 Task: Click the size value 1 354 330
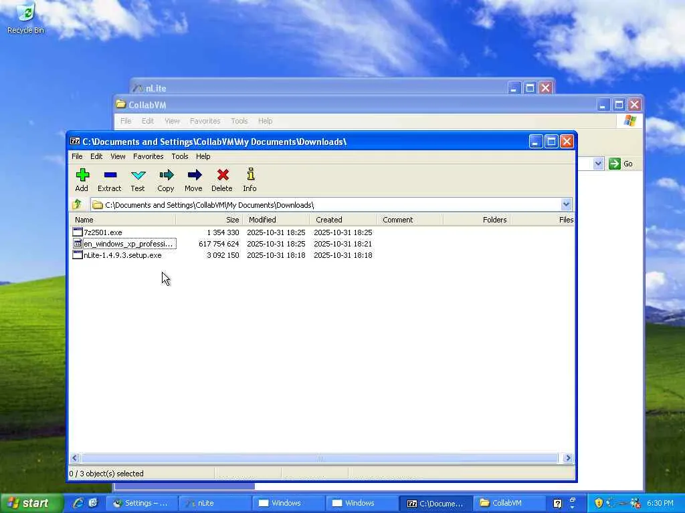[223, 232]
